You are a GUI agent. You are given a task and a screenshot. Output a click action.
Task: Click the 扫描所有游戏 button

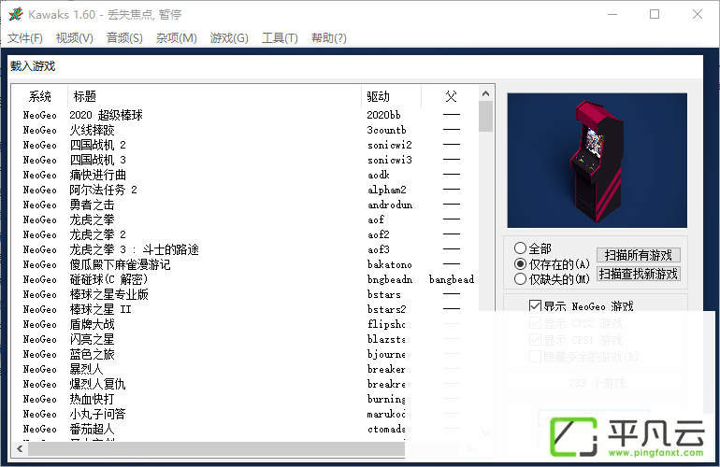[639, 255]
